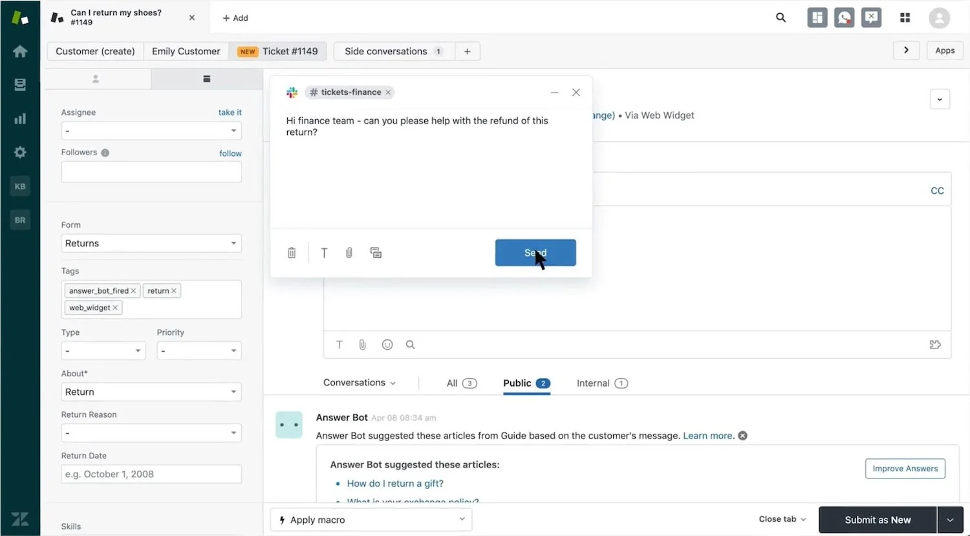Search Knowledge icon in reply editor toolbar

[x=410, y=345]
